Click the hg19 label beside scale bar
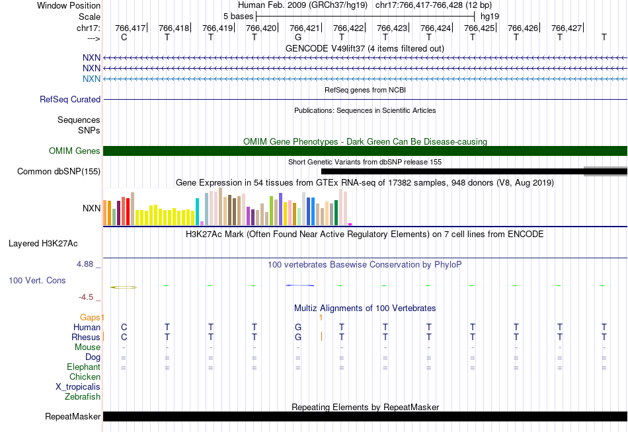 [490, 17]
